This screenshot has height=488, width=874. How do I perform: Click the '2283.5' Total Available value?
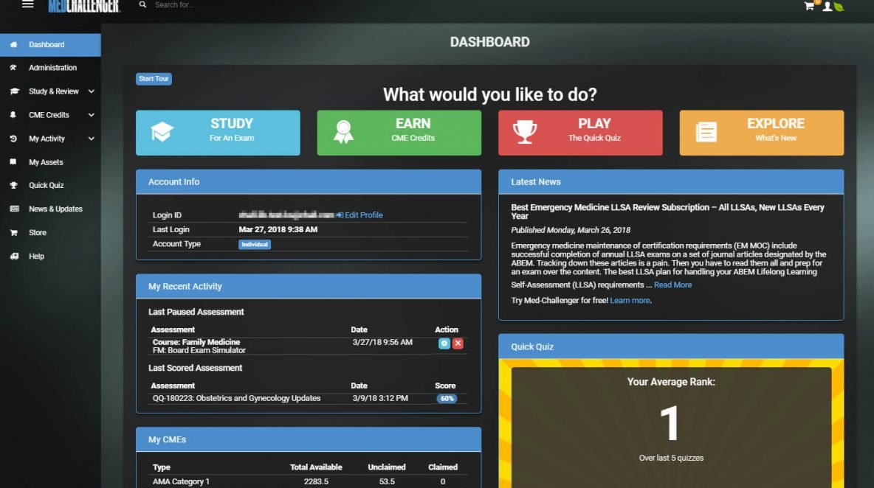[316, 482]
